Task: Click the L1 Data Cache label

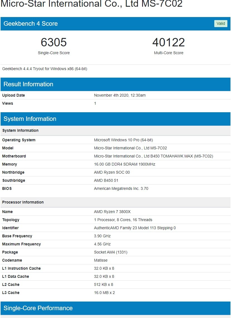Action: (15, 277)
